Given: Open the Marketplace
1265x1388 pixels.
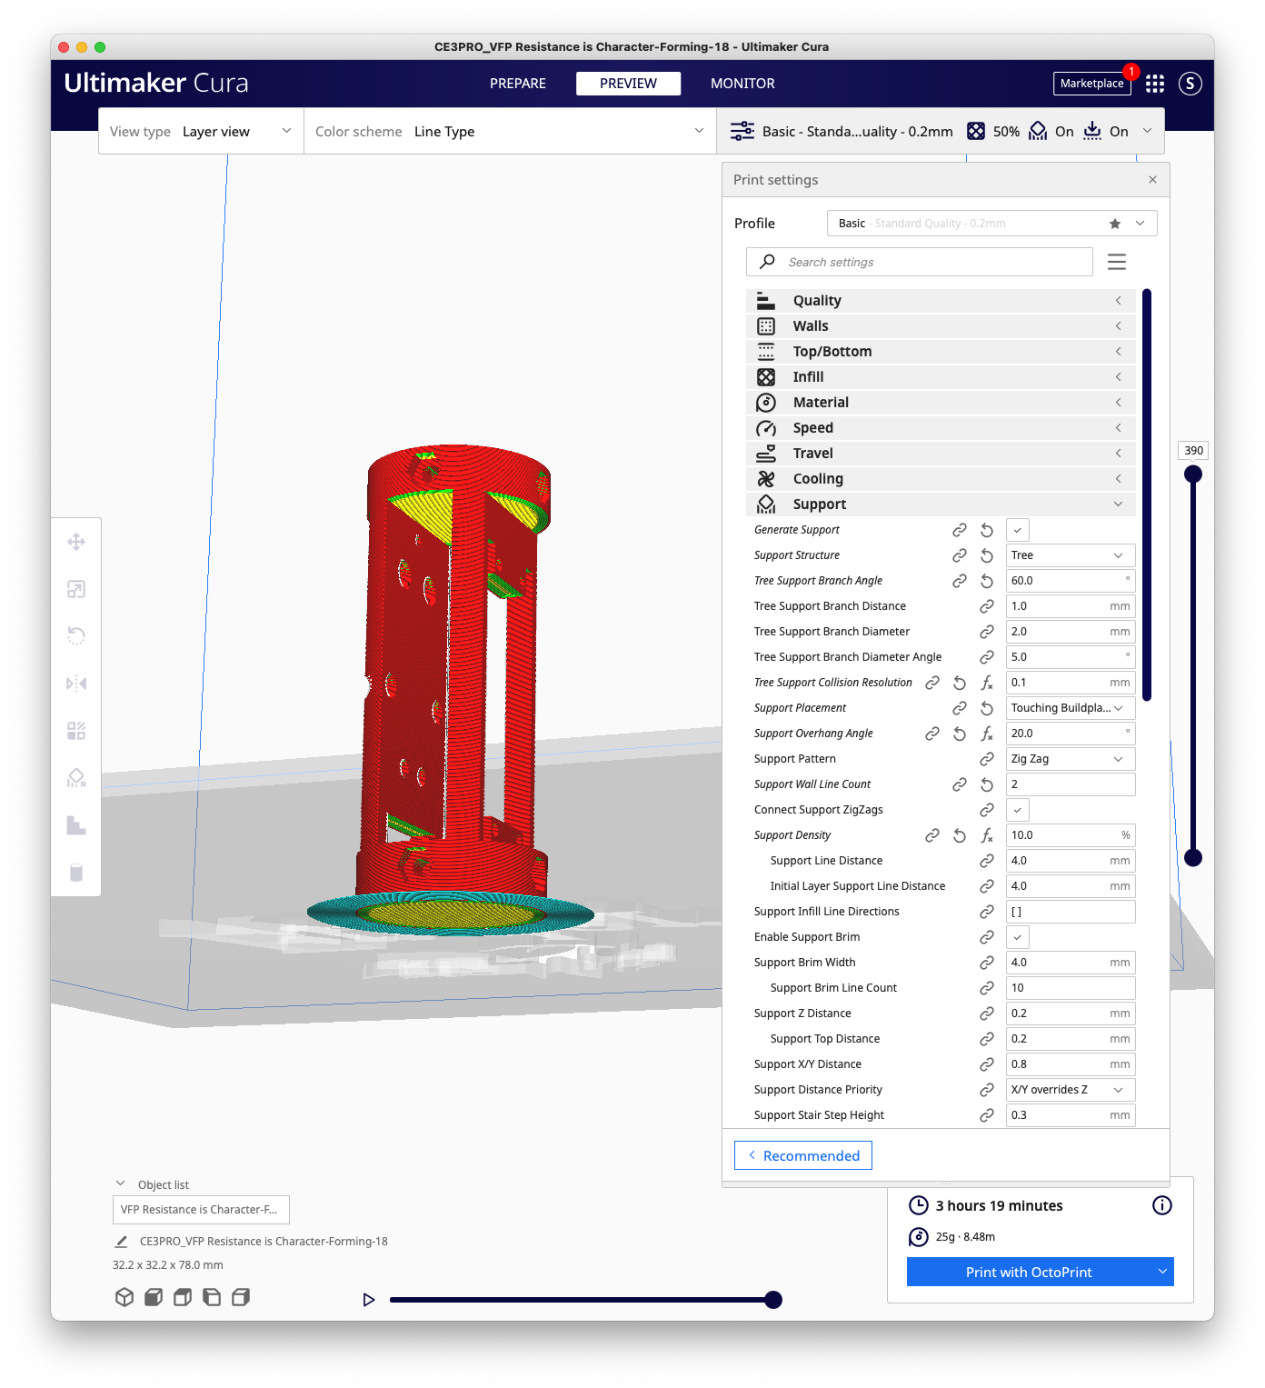Looking at the screenshot, I should (x=1092, y=84).
